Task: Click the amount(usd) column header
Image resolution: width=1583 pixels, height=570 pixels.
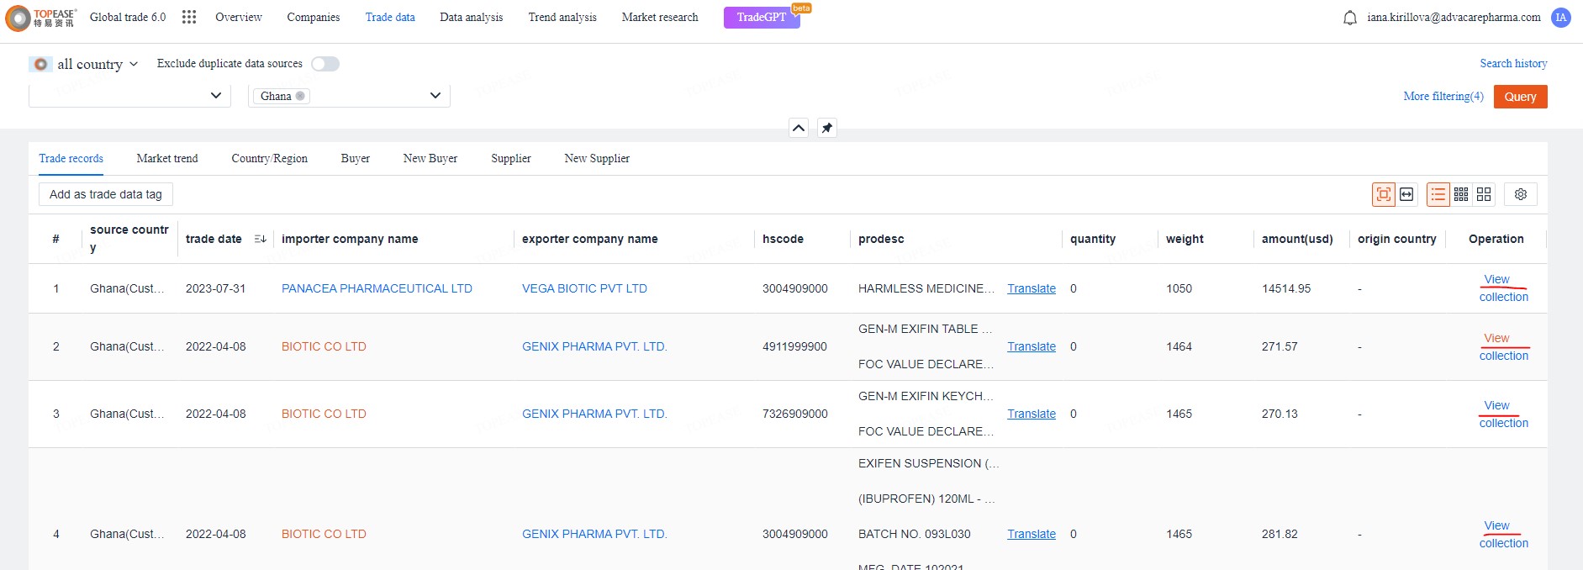Action: coord(1297,239)
